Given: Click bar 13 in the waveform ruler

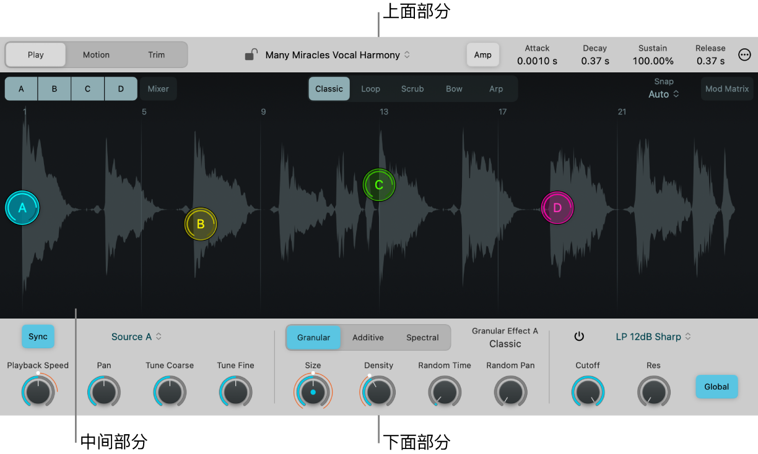Looking at the screenshot, I should tap(384, 112).
